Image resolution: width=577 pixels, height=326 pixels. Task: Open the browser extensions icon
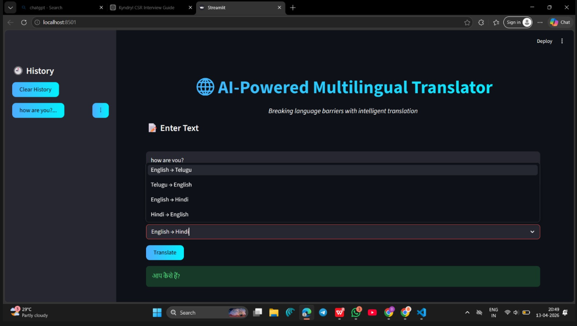pos(481,22)
